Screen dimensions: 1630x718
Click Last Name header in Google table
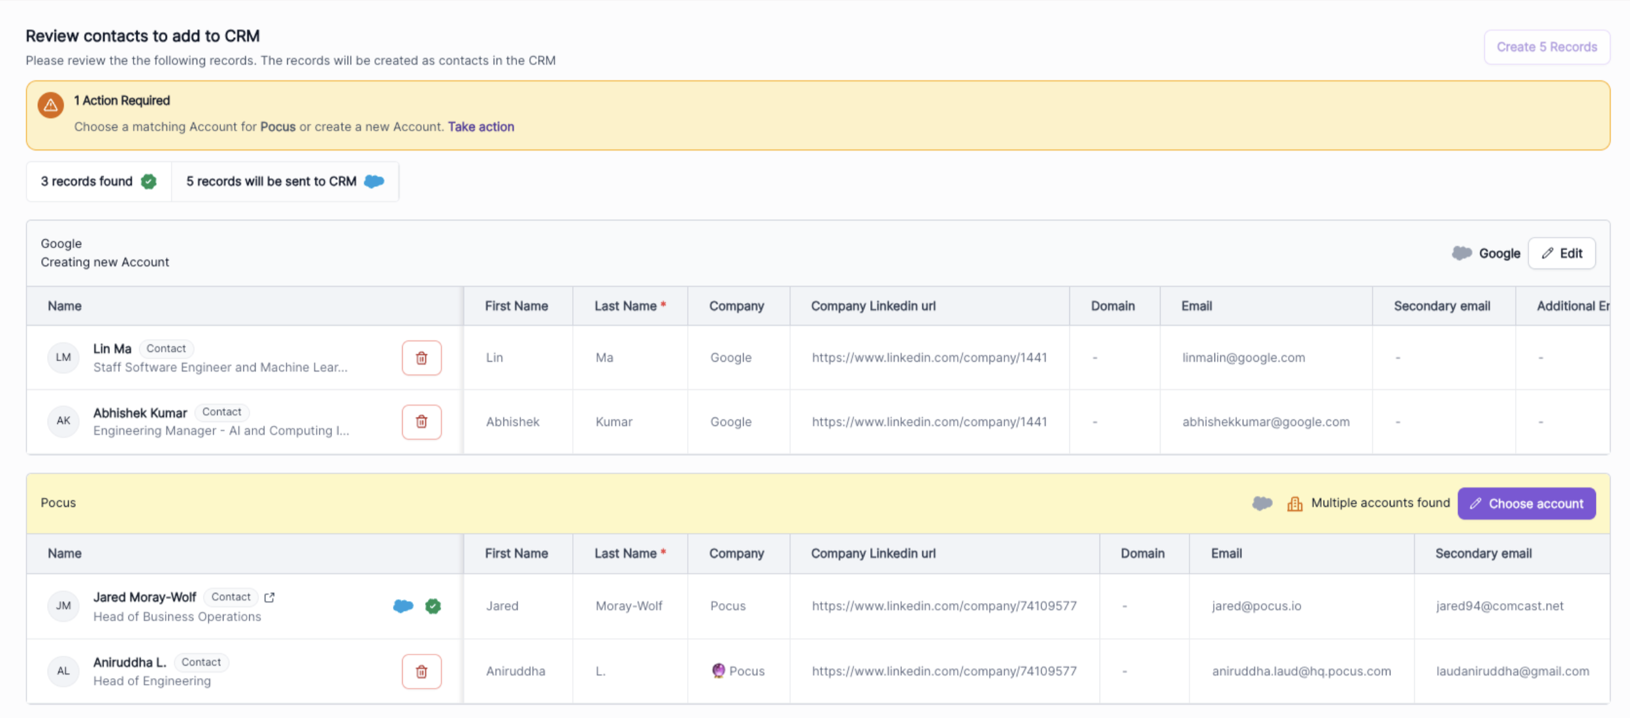tap(630, 306)
